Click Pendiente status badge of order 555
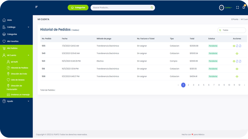Image resolution: width=248 pixels, height=139 pixels. 213,46
